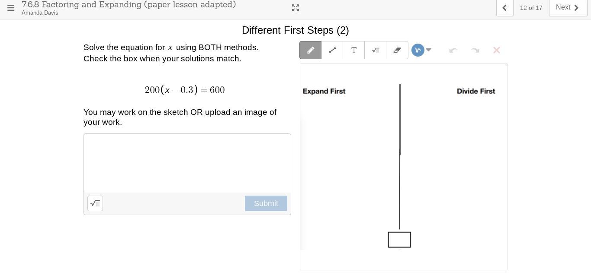Select the line drawing tool
Image resolution: width=591 pixels, height=279 pixels.
tap(332, 50)
